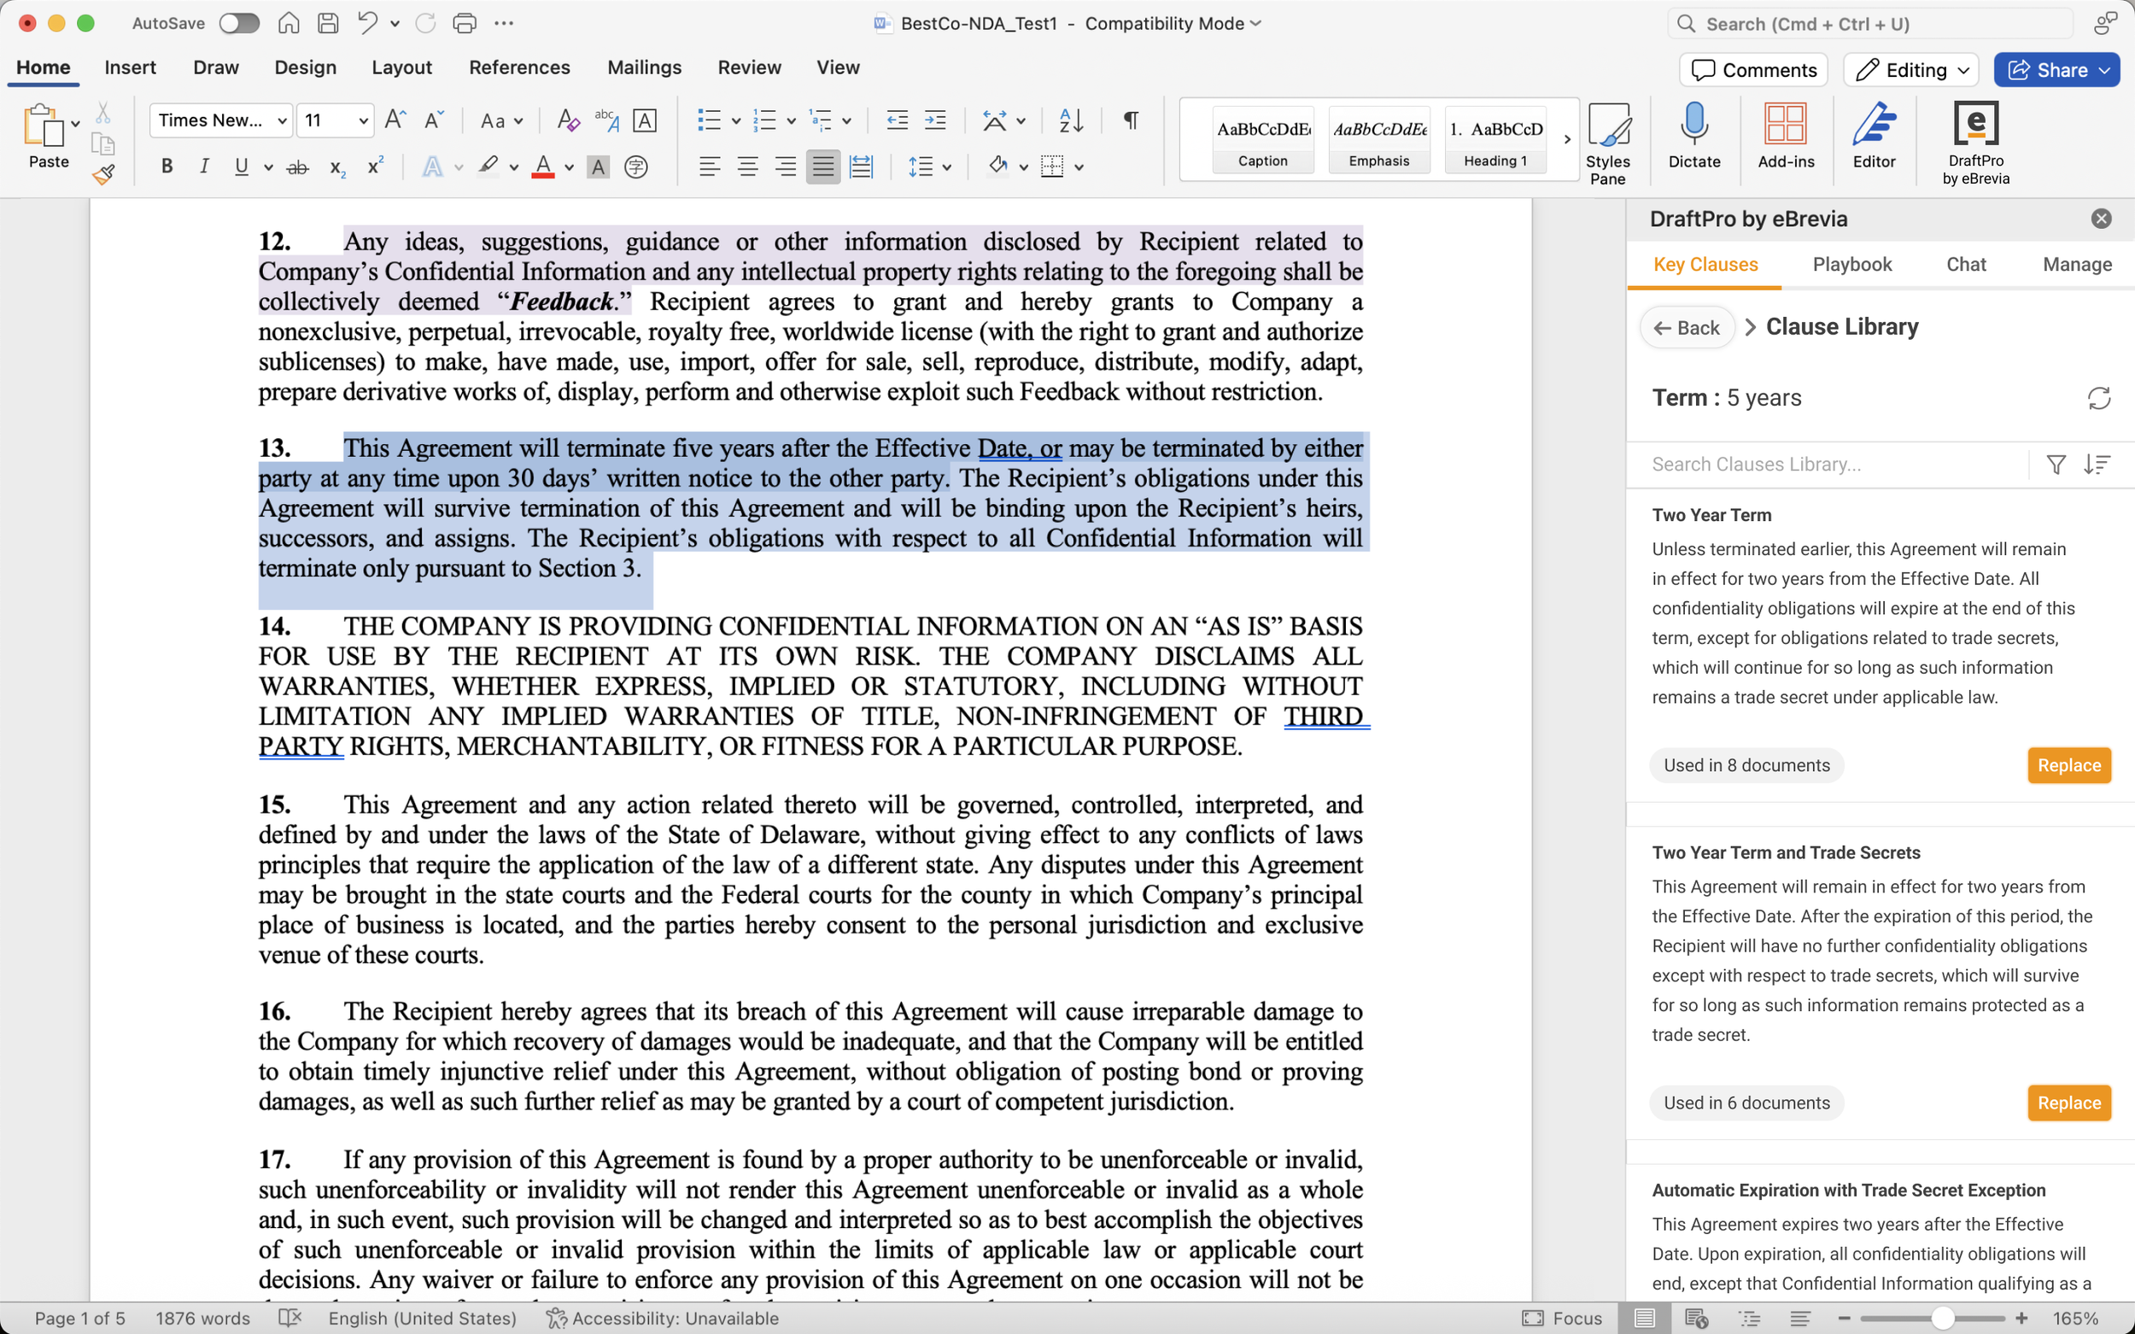Click the Save disk icon in title bar
Image resolution: width=2135 pixels, height=1334 pixels.
[328, 23]
